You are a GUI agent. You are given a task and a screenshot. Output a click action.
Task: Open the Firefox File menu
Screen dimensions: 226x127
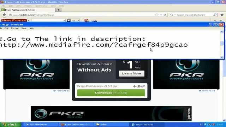pyautogui.click(x=3, y=6)
